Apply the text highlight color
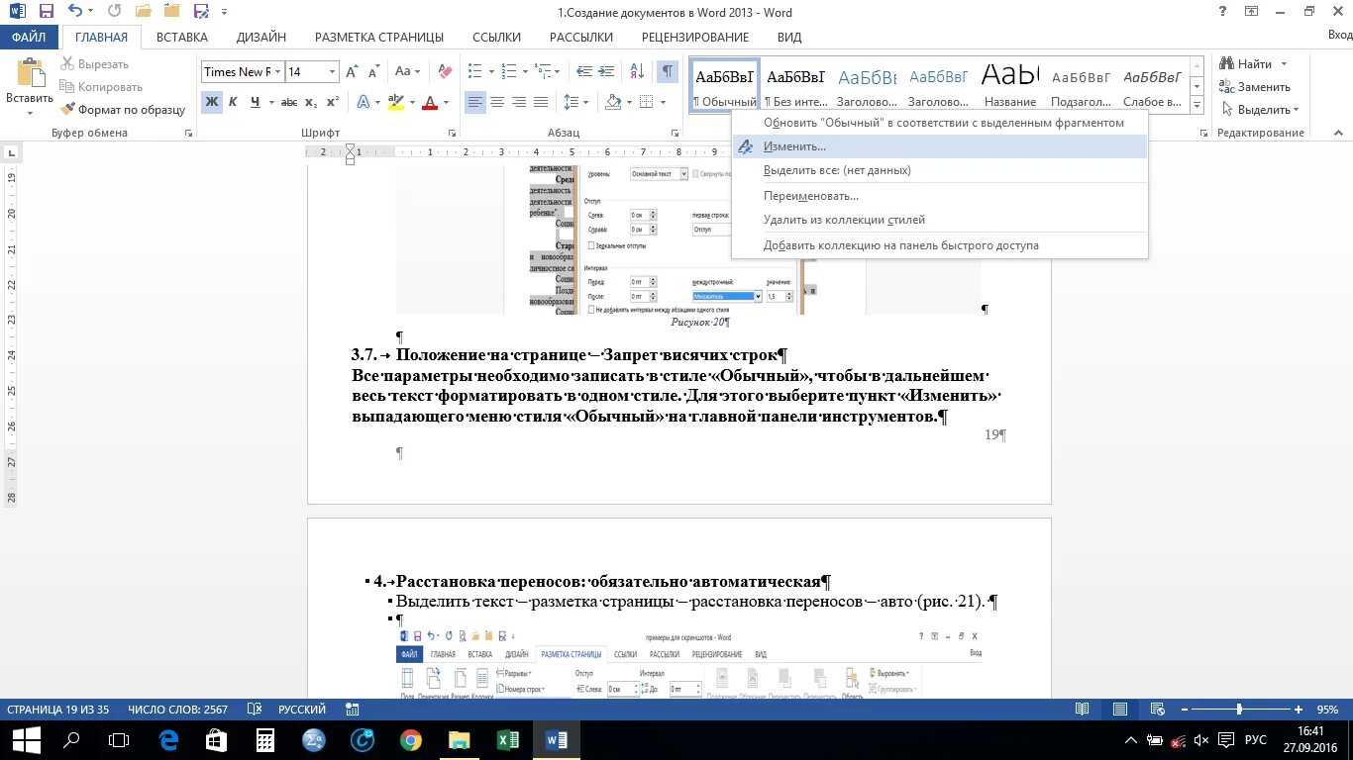 coord(395,102)
